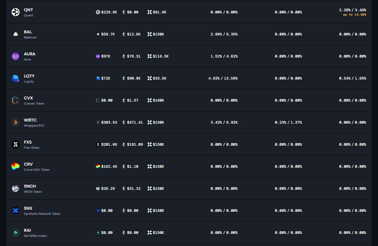Select the 1INCH token name
Viewport: 378px width, 246px height.
click(30, 186)
